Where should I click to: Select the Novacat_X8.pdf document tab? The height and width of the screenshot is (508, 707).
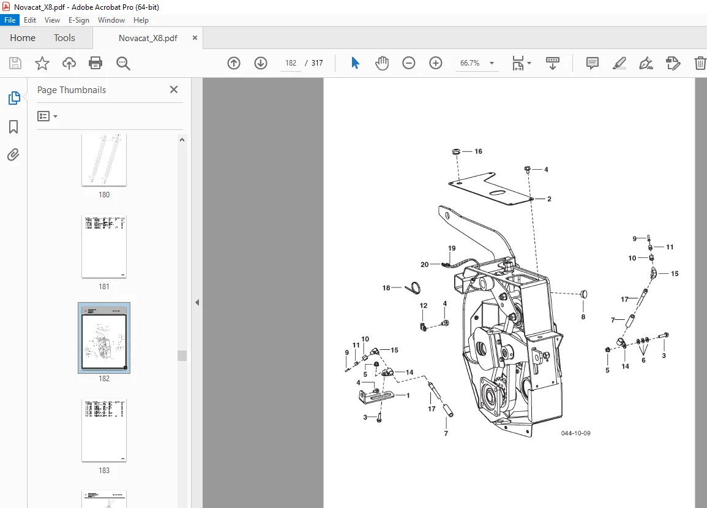(148, 38)
